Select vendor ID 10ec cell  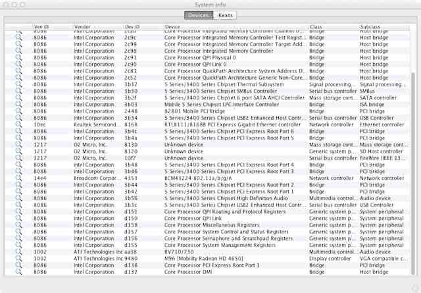pos(39,124)
